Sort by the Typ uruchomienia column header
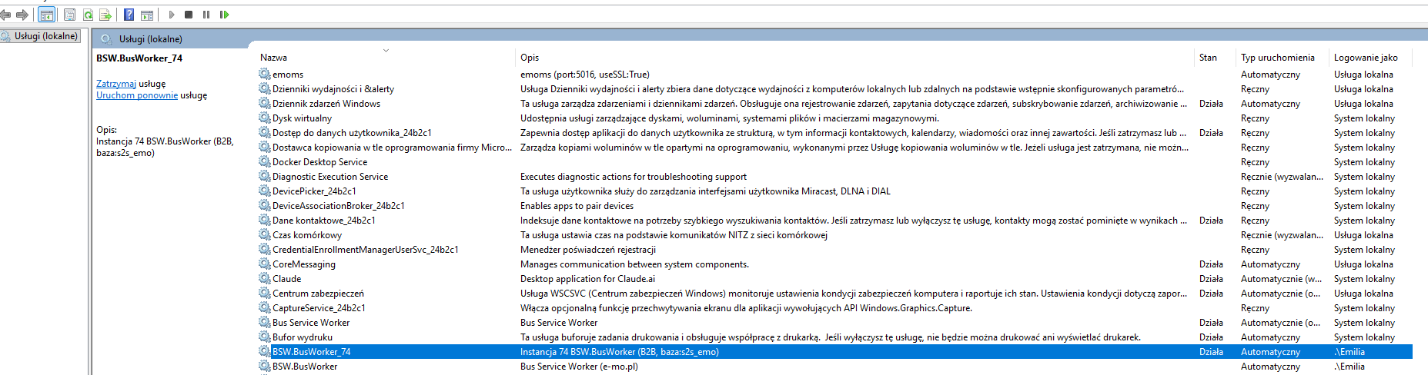Image resolution: width=1428 pixels, height=375 pixels. pos(1278,58)
